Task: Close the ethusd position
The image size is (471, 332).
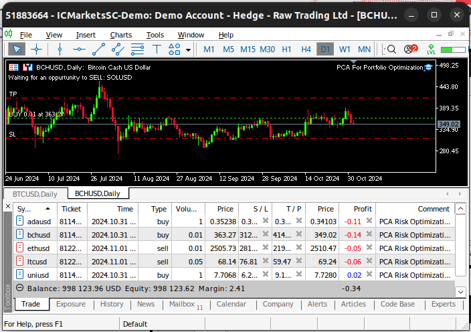Action: 369,248
